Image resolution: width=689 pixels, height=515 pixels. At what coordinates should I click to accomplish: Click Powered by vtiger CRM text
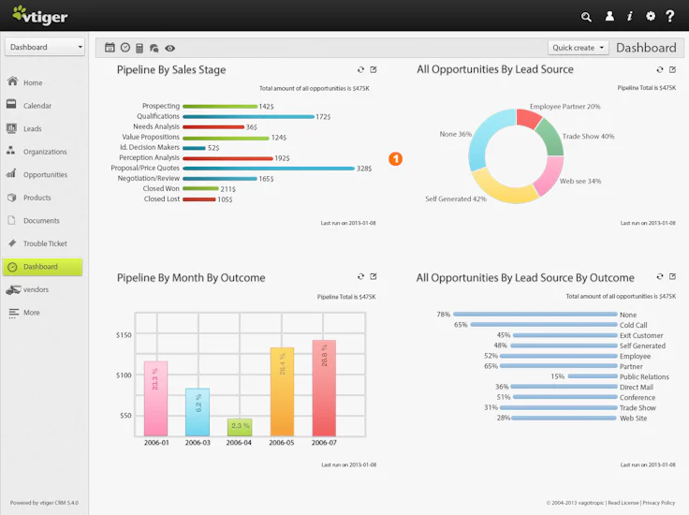[44, 503]
